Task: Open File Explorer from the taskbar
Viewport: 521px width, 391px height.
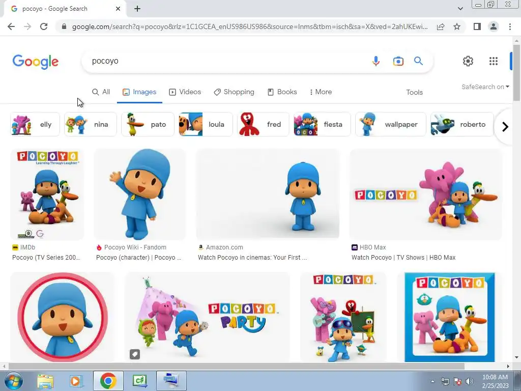Action: 45,381
